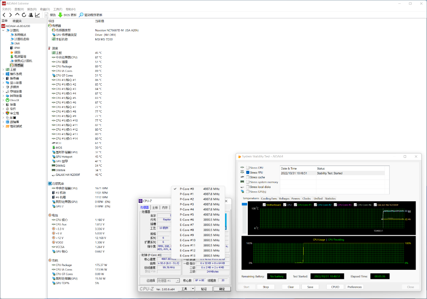
Task: Click the Stop button in Stability Test
Action: point(266,287)
